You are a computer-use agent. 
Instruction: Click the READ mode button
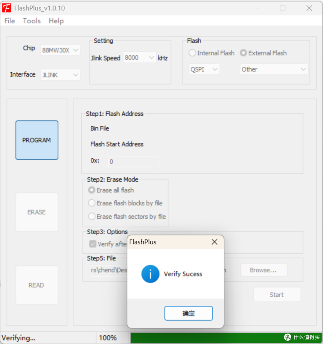click(37, 285)
